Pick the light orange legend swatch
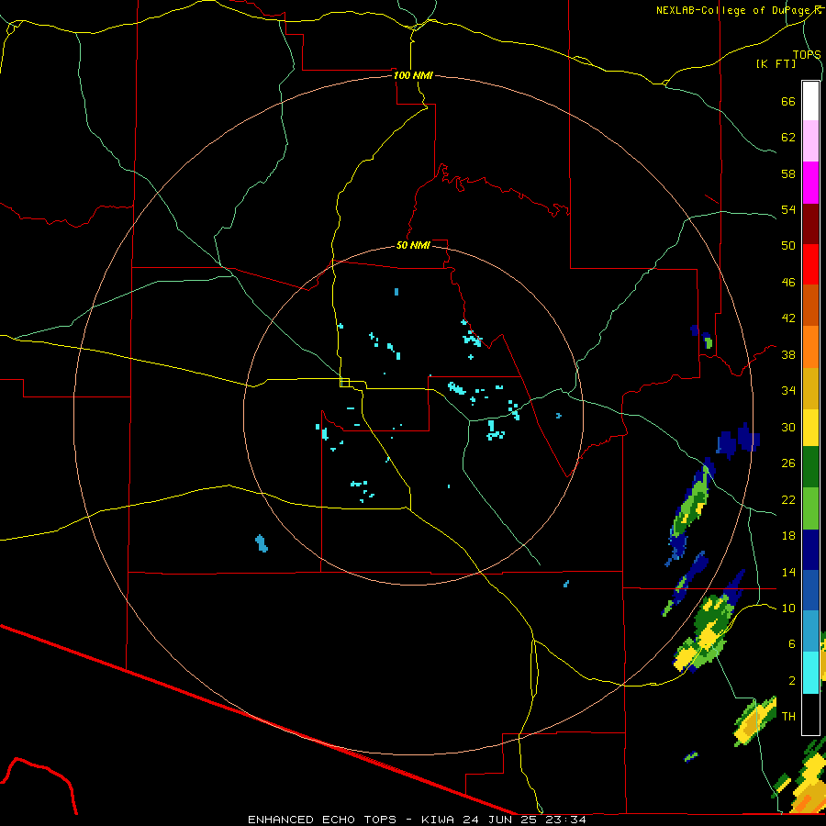This screenshot has height=826, width=826. [810, 347]
